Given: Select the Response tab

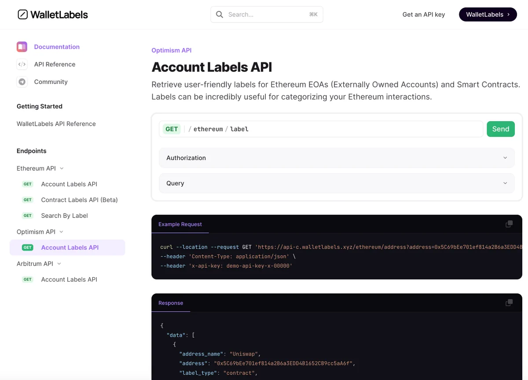Looking at the screenshot, I should click(171, 303).
